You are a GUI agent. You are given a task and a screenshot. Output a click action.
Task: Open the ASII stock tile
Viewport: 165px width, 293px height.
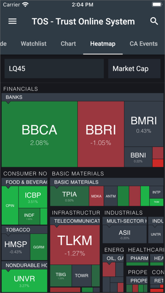tap(125, 234)
